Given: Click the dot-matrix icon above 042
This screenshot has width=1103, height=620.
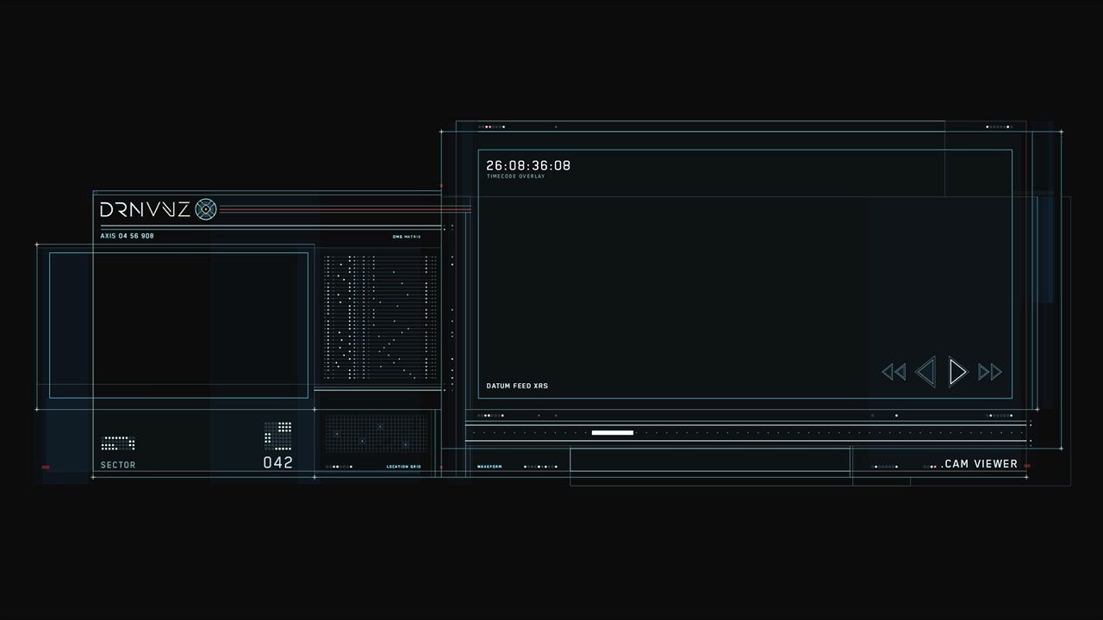Looking at the screenshot, I should (277, 435).
